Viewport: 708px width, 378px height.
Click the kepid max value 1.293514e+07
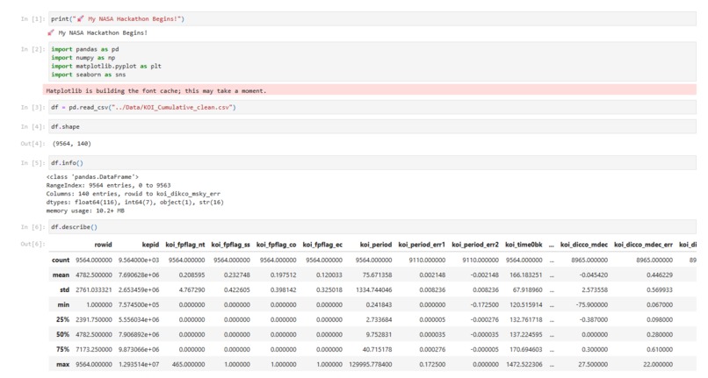coord(139,365)
